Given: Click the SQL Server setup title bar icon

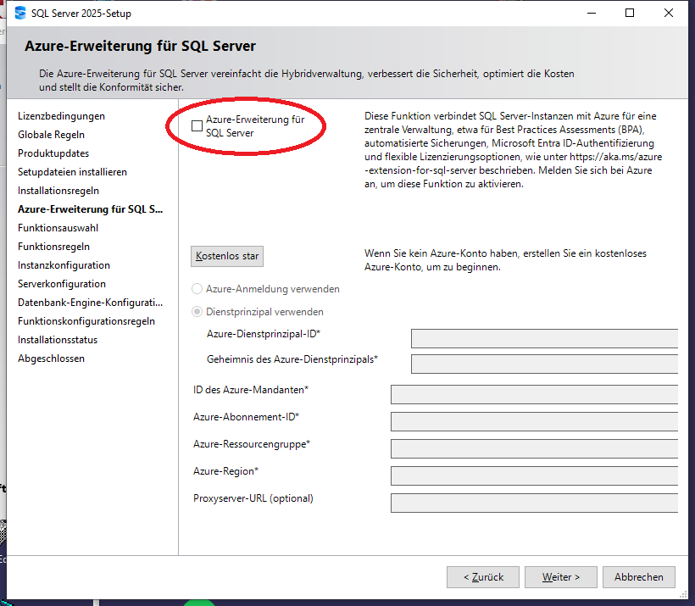Looking at the screenshot, I should tap(20, 14).
